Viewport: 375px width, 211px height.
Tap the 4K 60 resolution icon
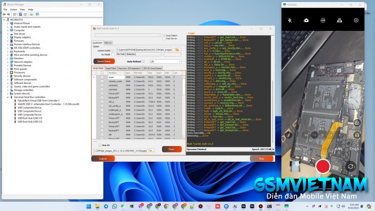click(x=339, y=20)
